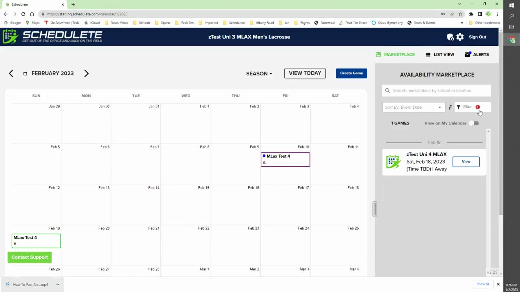
Task: Click the browser back arrow
Action: (x=6, y=14)
